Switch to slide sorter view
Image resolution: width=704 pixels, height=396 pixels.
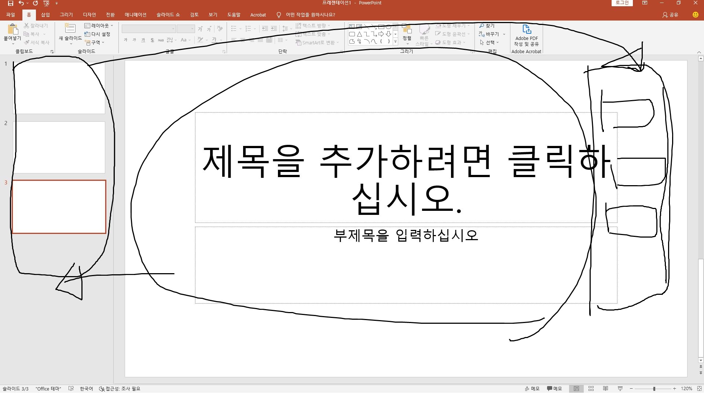point(591,389)
